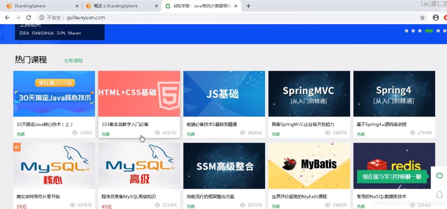Click course title 前端必备技术0基础到精通
The height and width of the screenshot is (209, 447).
[212, 124]
